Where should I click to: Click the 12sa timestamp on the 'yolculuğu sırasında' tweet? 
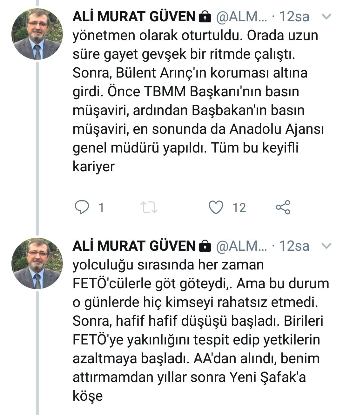[294, 246]
